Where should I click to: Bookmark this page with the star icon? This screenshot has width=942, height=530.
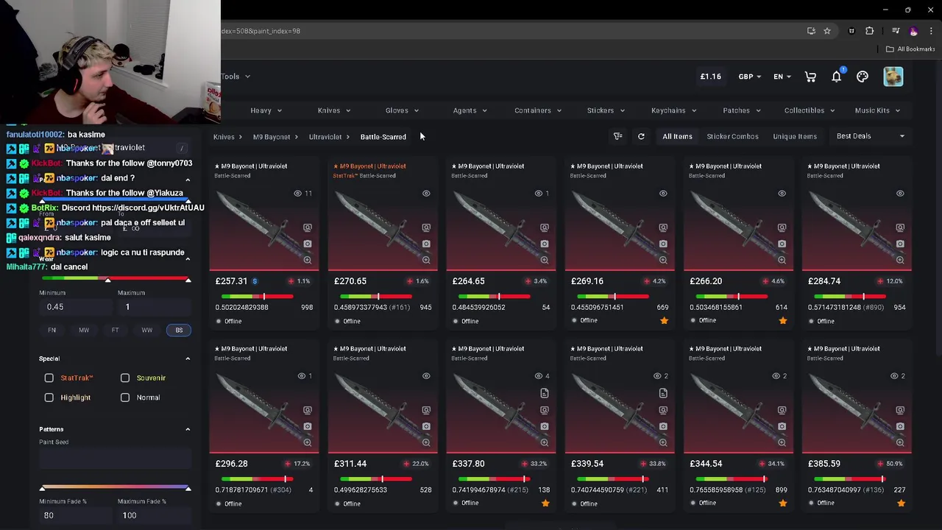pyautogui.click(x=827, y=31)
